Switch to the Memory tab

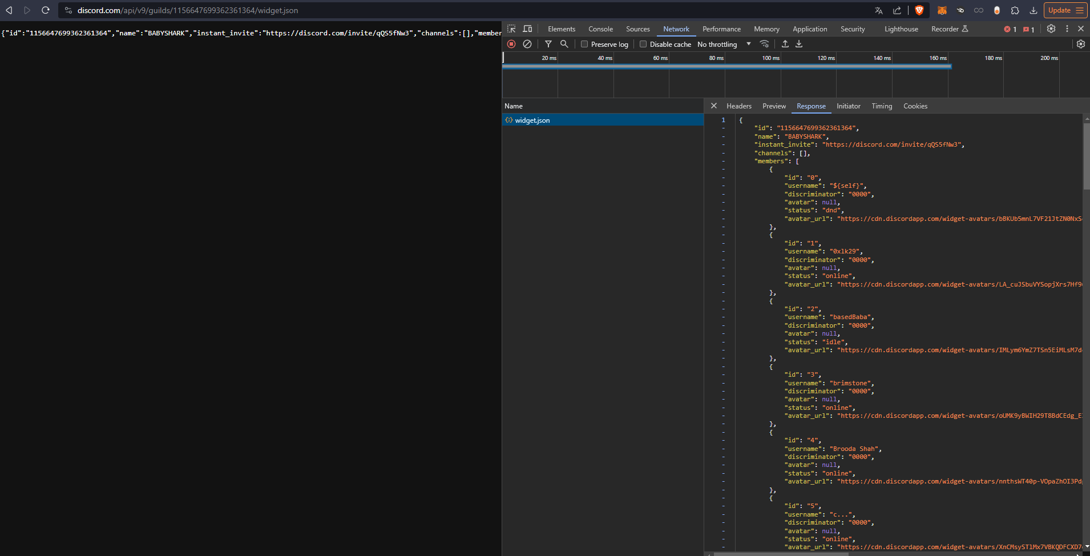coord(766,29)
